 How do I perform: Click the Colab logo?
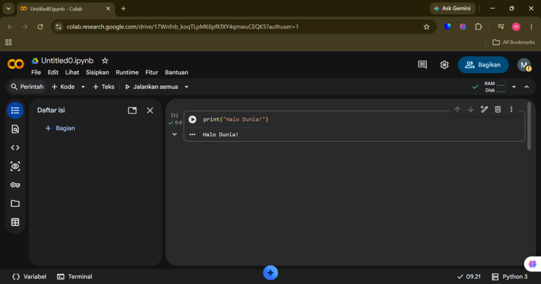coord(15,64)
